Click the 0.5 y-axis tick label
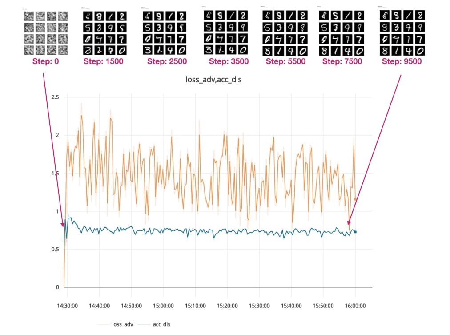This screenshot has width=450, height=335. (55, 249)
